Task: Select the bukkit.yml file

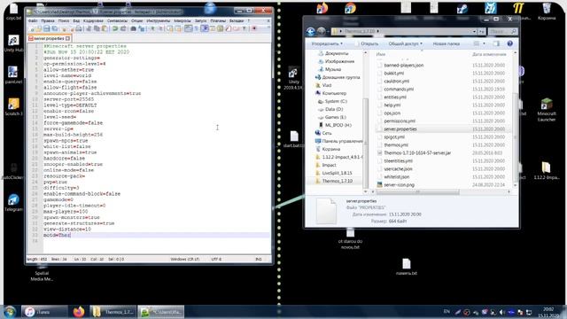Action: click(393, 73)
